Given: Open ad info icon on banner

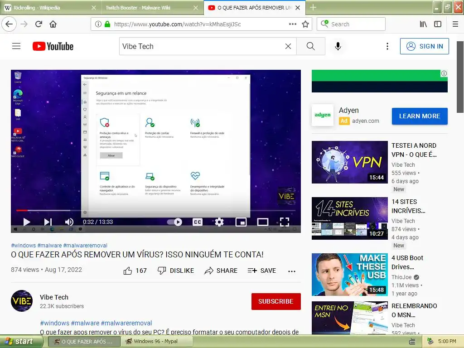Looking at the screenshot, I should 444,73.
